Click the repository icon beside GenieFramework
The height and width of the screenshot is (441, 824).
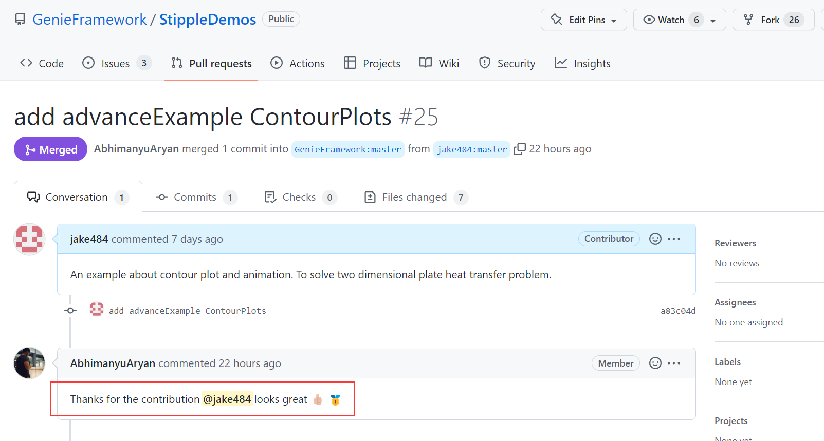pyautogui.click(x=20, y=20)
